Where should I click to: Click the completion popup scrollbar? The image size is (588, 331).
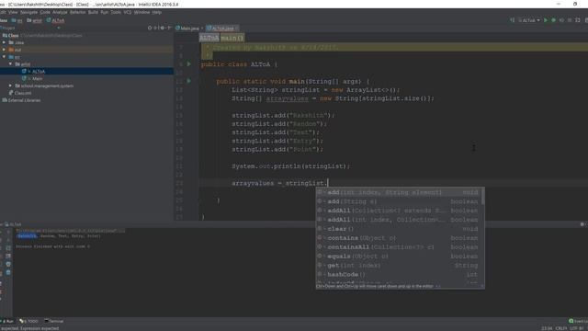coord(482,197)
